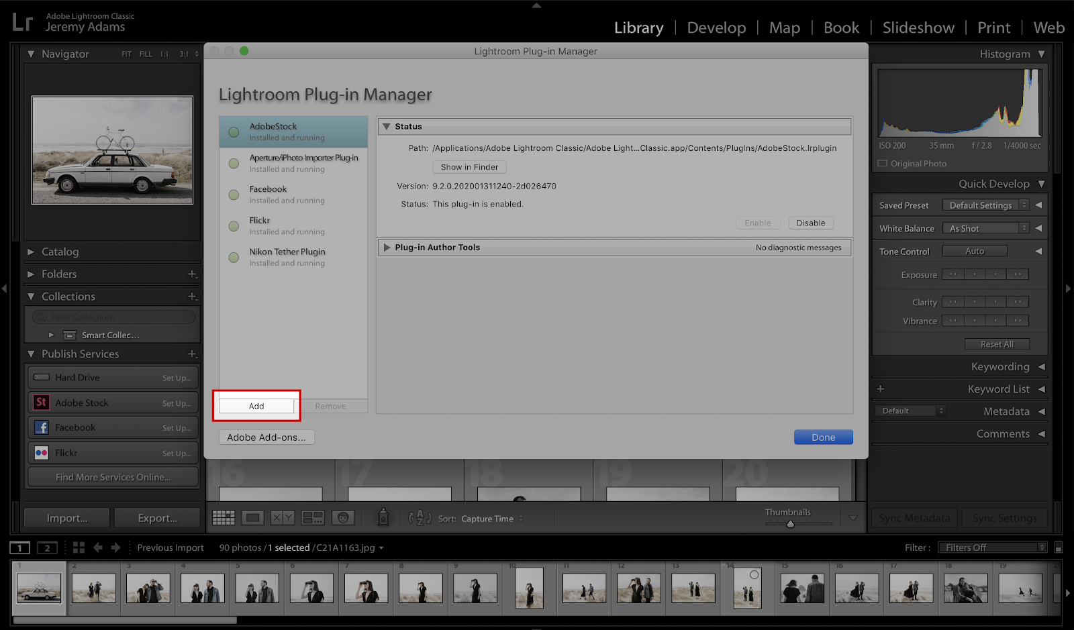This screenshot has height=630, width=1074.
Task: Set Navigator zoom to 3:1
Action: point(184,54)
